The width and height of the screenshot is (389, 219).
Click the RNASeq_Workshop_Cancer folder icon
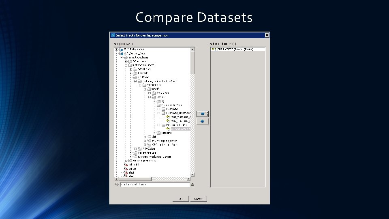pyautogui.click(x=135, y=157)
